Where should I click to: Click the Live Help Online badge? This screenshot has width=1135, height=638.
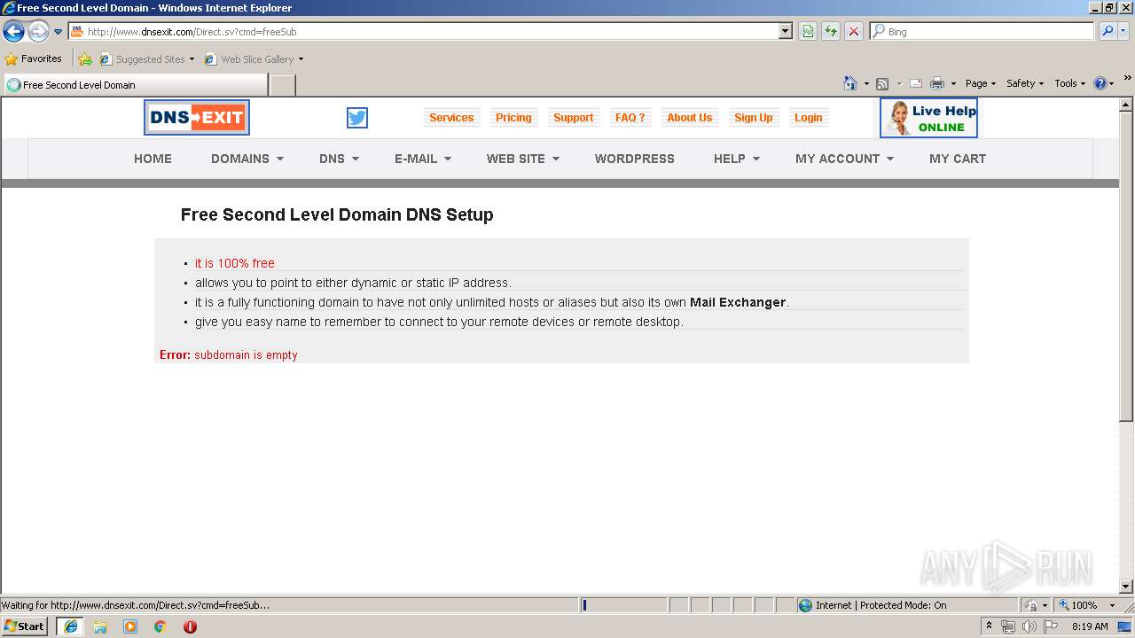coord(928,118)
